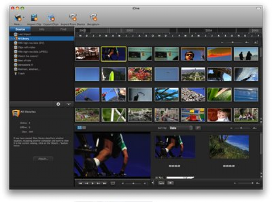Adjust the bottom right zoom slider
The width and height of the screenshot is (272, 202).
[245, 183]
